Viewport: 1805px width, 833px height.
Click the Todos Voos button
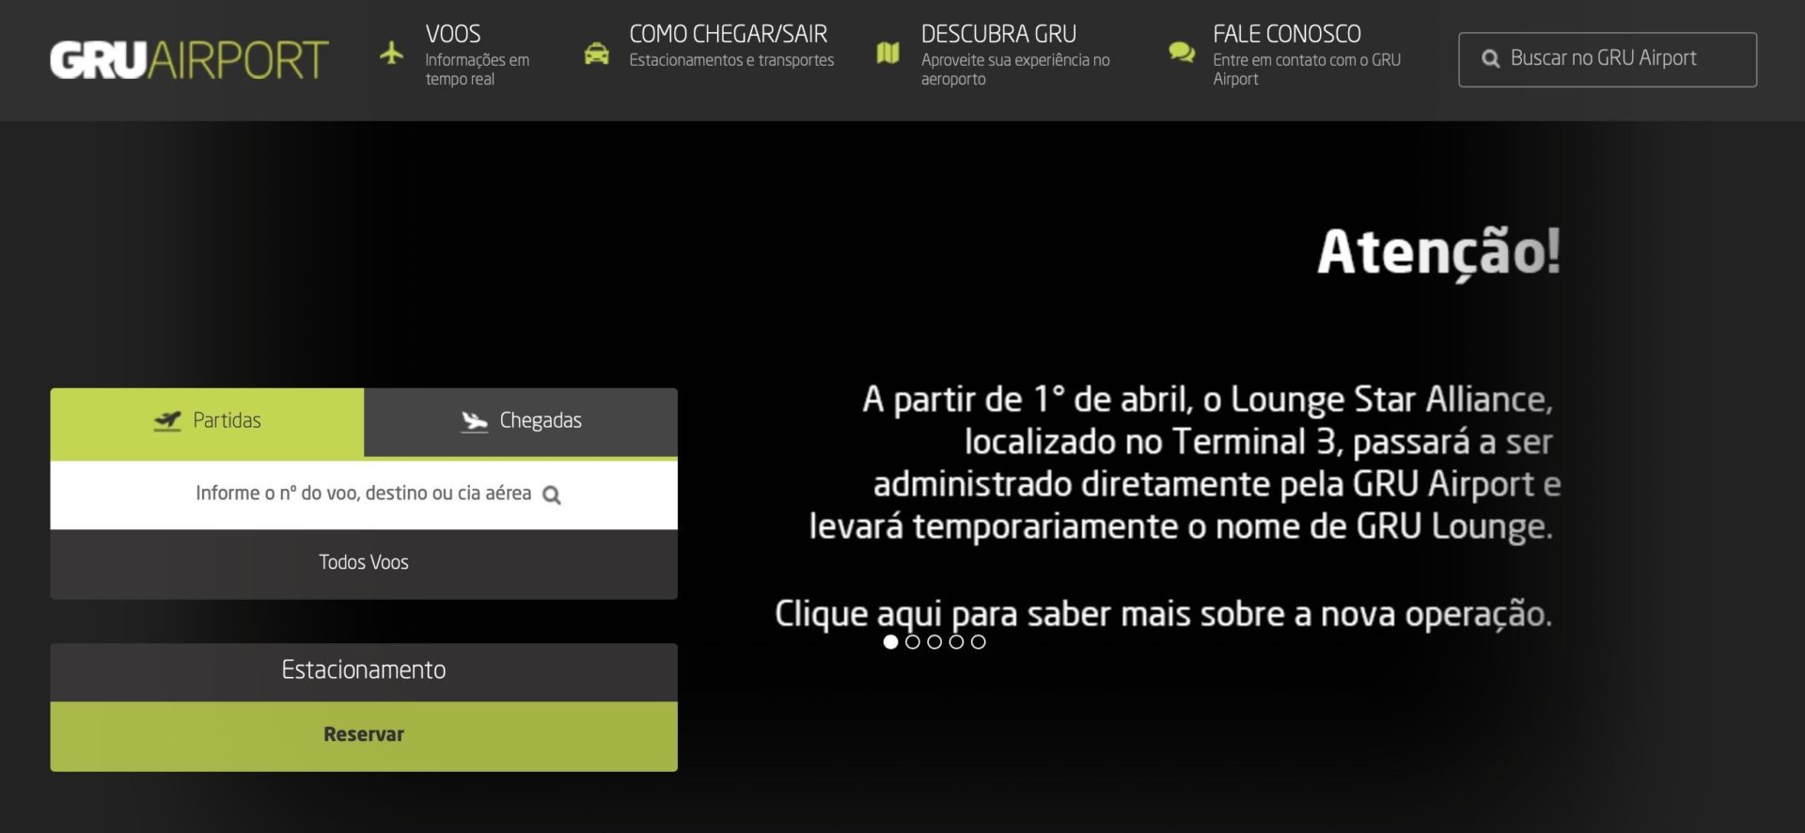[364, 563]
